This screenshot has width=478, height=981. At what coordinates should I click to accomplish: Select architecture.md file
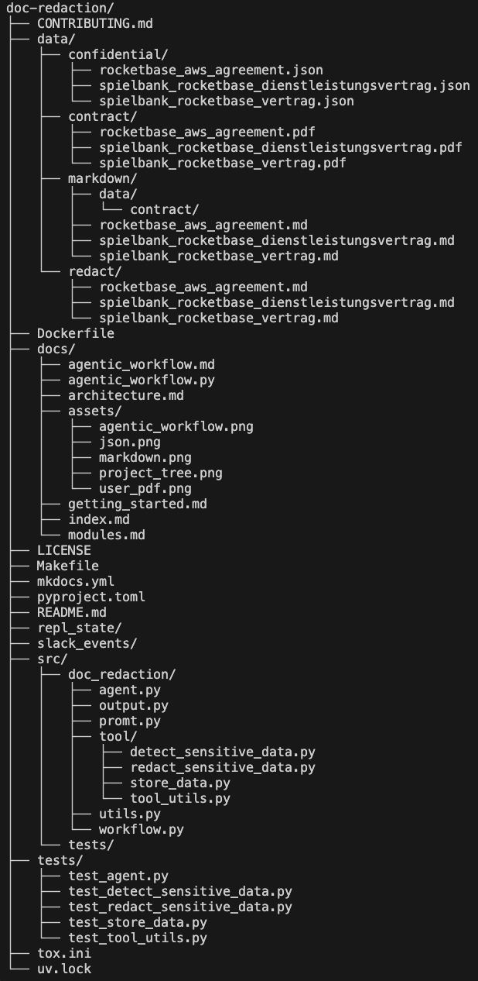tap(125, 395)
